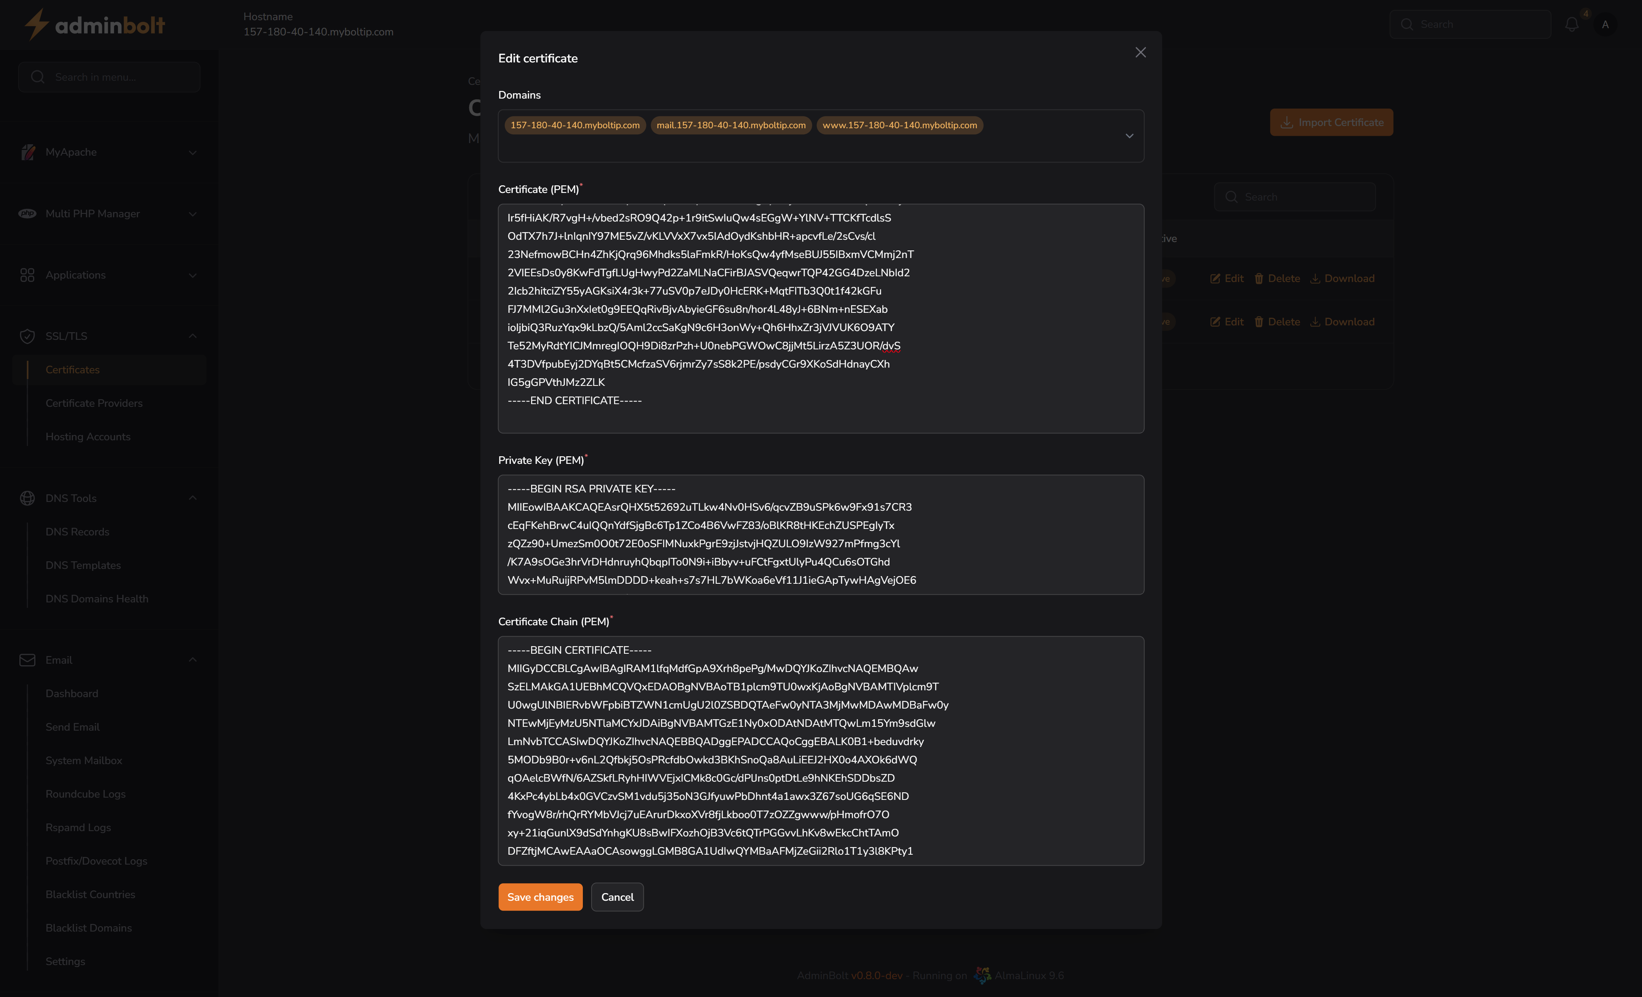Open the account avatar menu
Screen dimensions: 1642x997
pos(1605,24)
